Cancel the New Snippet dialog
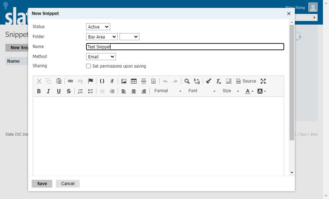The height and width of the screenshot is (199, 329). tap(68, 183)
